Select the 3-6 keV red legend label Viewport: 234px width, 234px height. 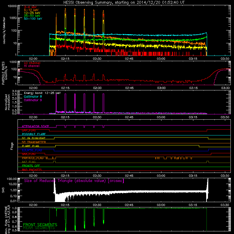(30, 7)
